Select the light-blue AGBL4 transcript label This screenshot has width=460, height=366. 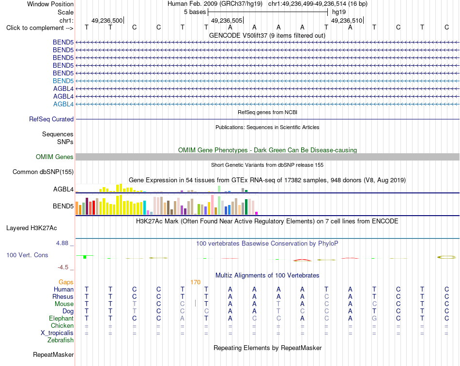(63, 104)
